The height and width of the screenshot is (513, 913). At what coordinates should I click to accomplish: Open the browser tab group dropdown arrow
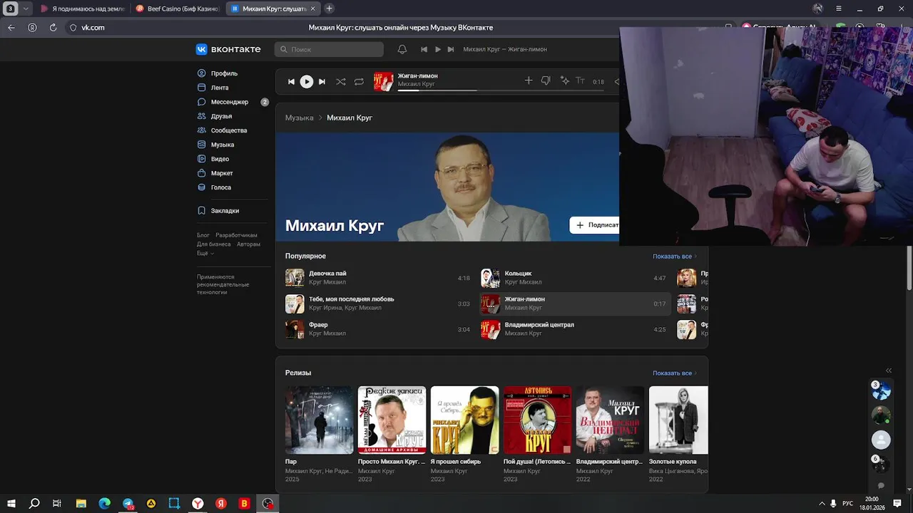point(26,9)
